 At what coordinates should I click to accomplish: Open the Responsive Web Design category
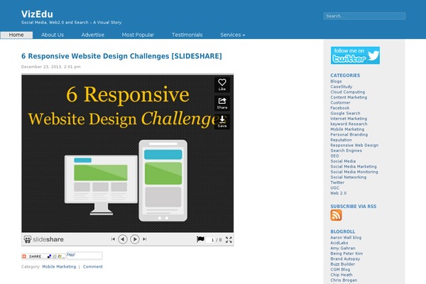coord(354,145)
